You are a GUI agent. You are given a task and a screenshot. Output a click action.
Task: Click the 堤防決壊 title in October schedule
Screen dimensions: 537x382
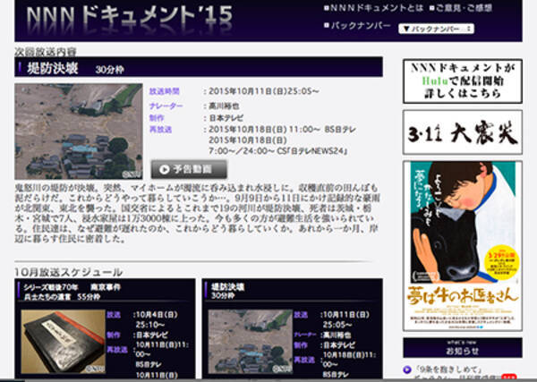coord(231,287)
